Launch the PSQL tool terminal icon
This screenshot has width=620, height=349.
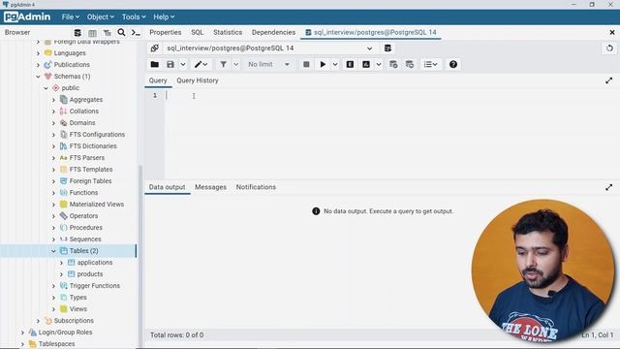136,33
